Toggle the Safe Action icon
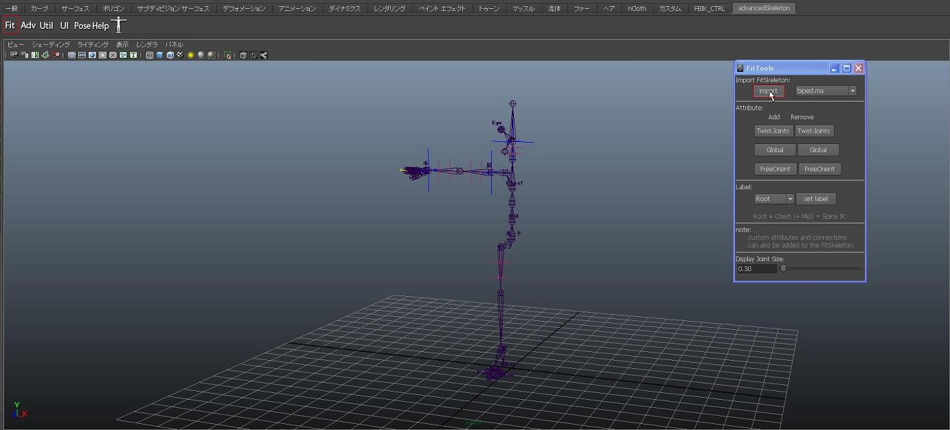The width and height of the screenshot is (950, 430). 123,55
